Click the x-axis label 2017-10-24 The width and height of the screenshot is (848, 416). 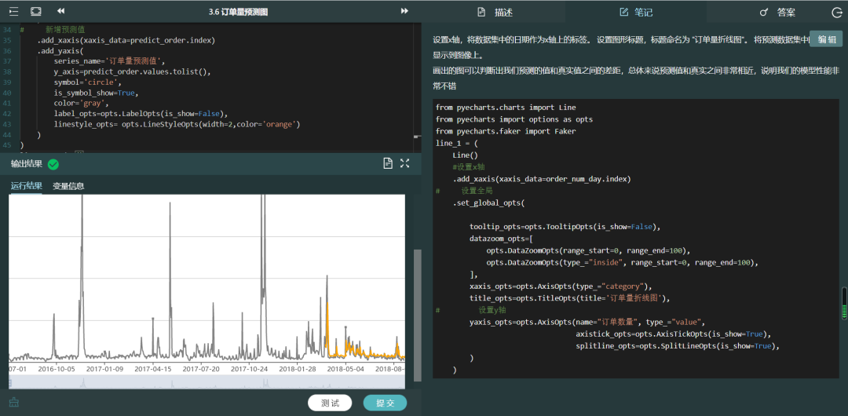point(250,369)
